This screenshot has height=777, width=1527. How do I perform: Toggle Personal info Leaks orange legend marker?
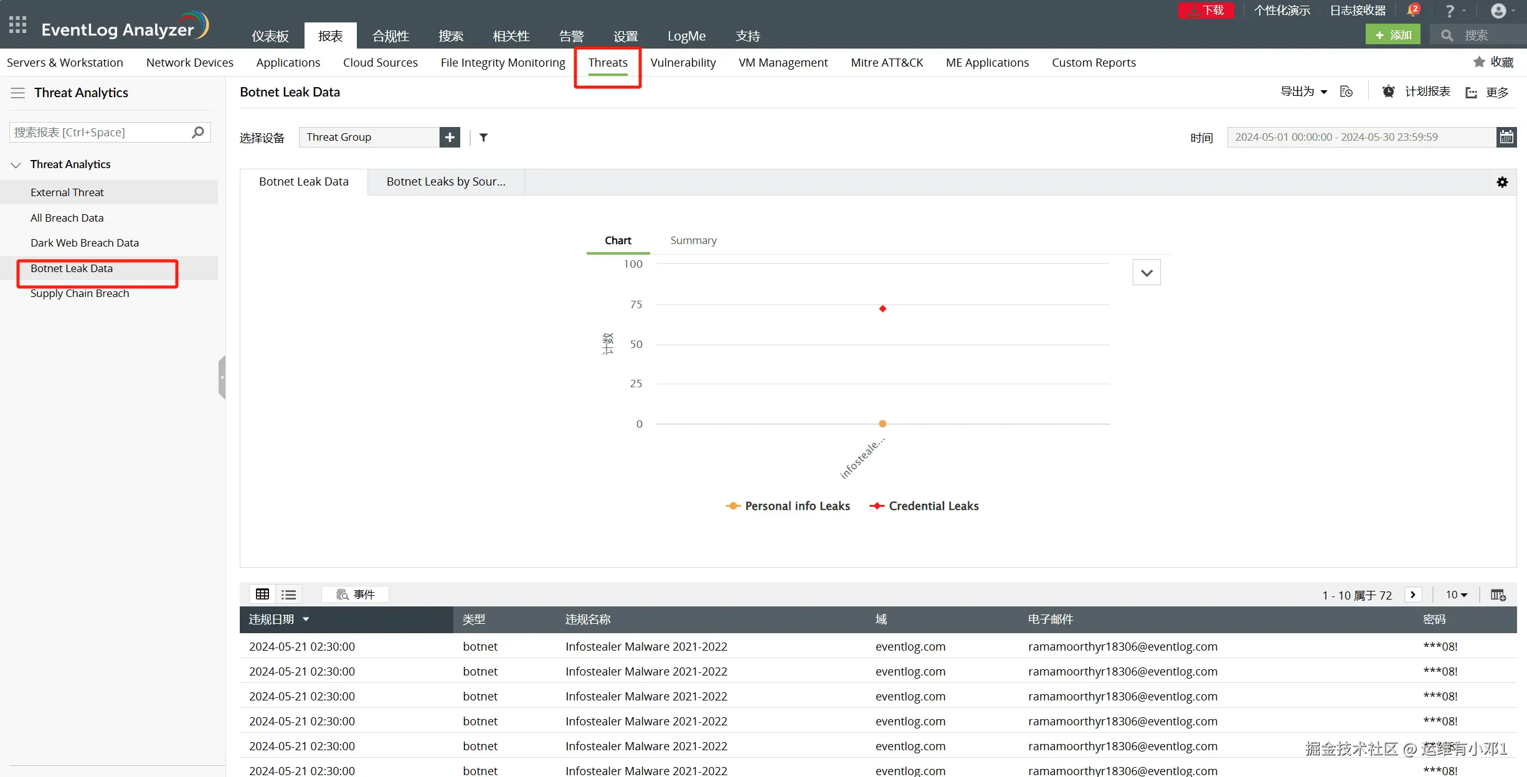click(733, 506)
